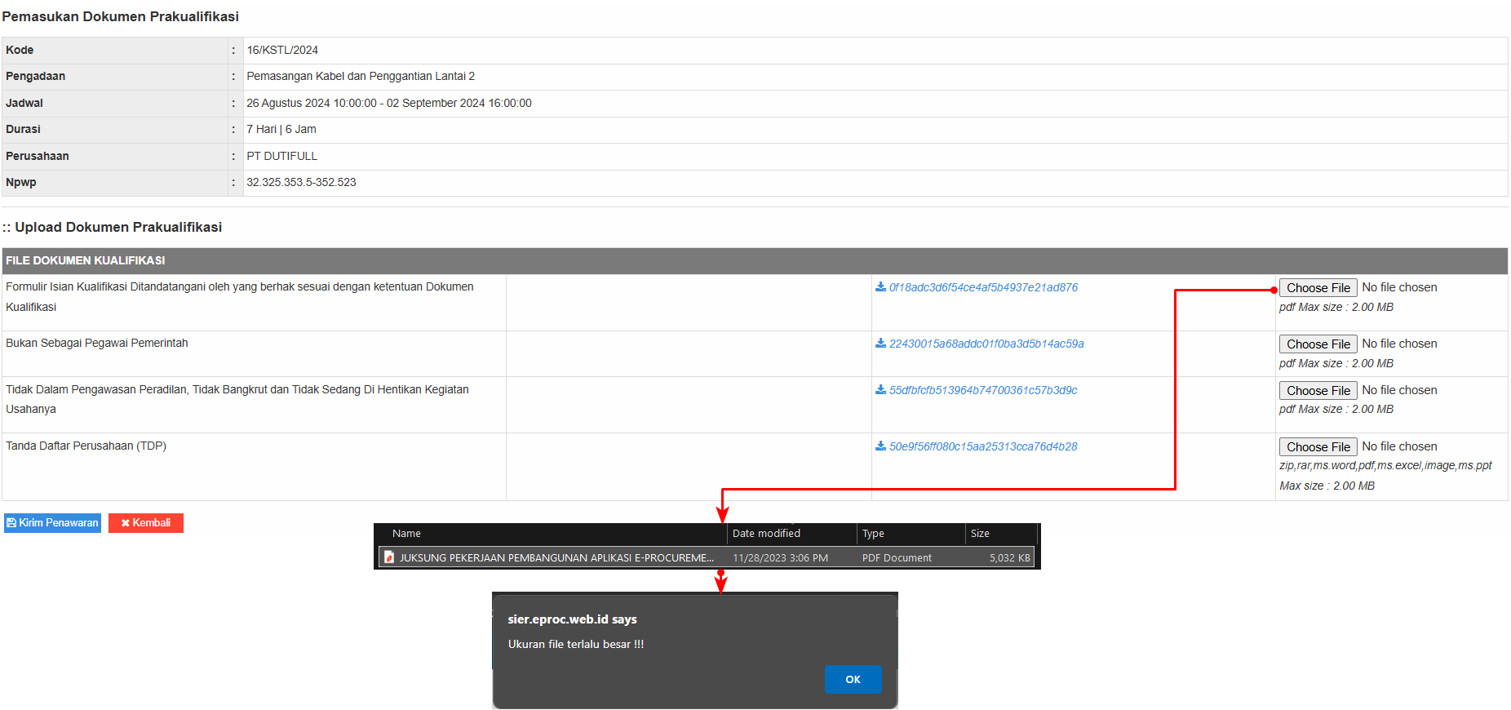The image size is (1511, 710).
Task: Click PDF icon of the JUKSUNG PEKERJAAN file
Action: click(389, 557)
